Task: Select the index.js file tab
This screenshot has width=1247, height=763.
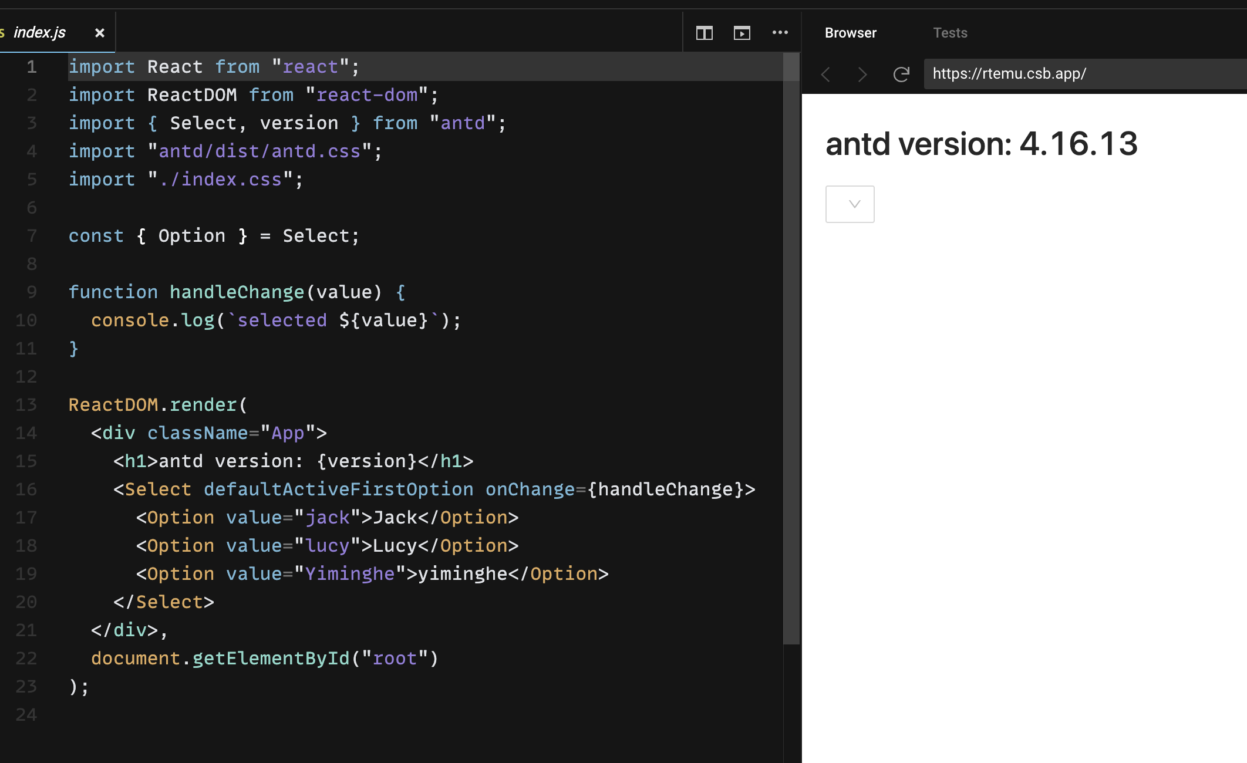Action: 40,33
